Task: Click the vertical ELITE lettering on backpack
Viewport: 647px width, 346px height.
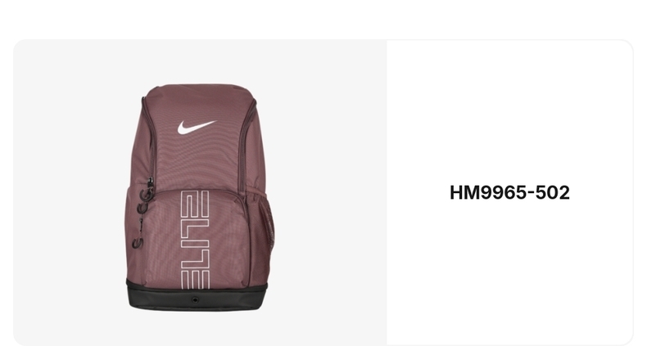Action: pos(195,240)
